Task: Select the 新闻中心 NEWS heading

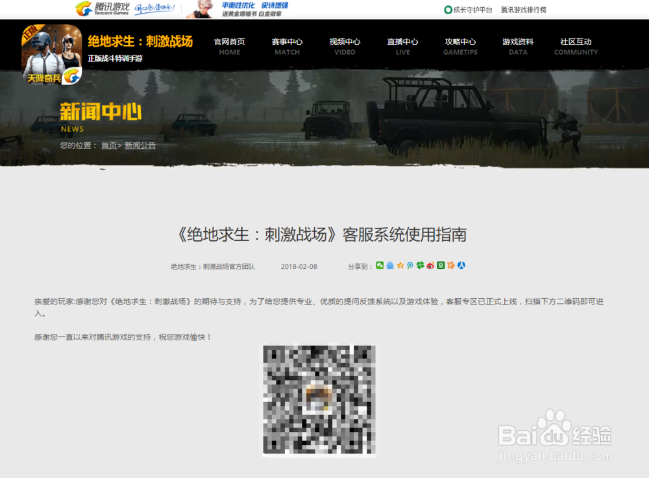Action: pyautogui.click(x=101, y=117)
